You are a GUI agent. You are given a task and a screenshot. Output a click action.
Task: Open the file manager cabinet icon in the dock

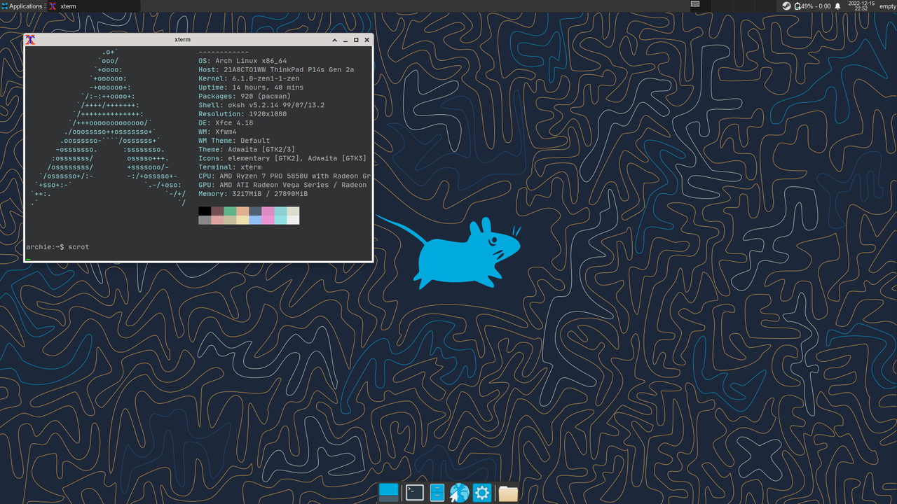(x=437, y=493)
